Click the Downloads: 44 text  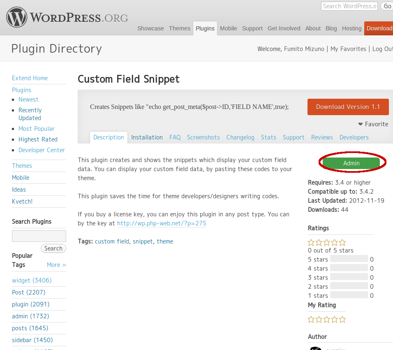pyautogui.click(x=328, y=210)
